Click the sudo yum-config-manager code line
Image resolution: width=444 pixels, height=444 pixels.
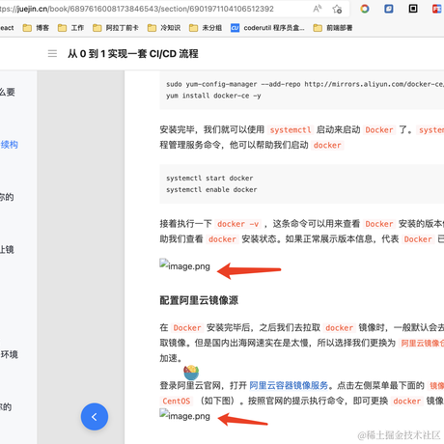pos(305,84)
